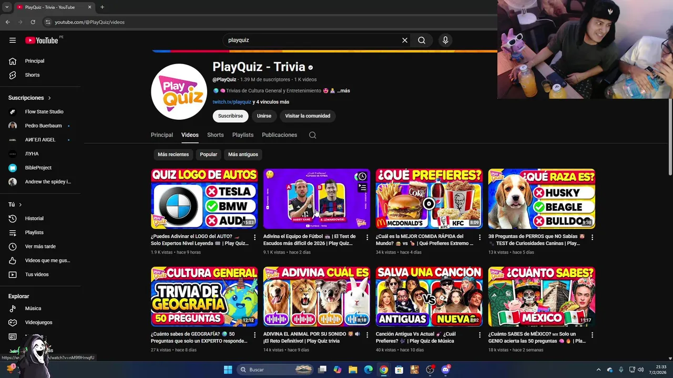Add football quiz video to queue
Screen dimensions: 673x378
pos(362,187)
